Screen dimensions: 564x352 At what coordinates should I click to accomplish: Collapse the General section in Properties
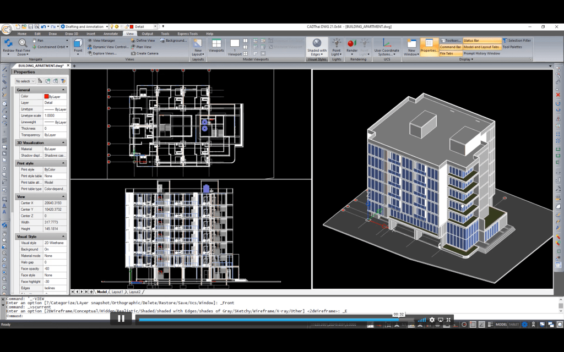click(x=63, y=90)
